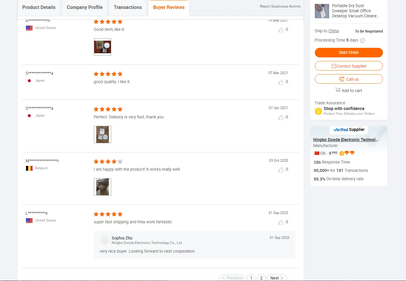
Task: Click the Start Order button
Action: [x=349, y=52]
